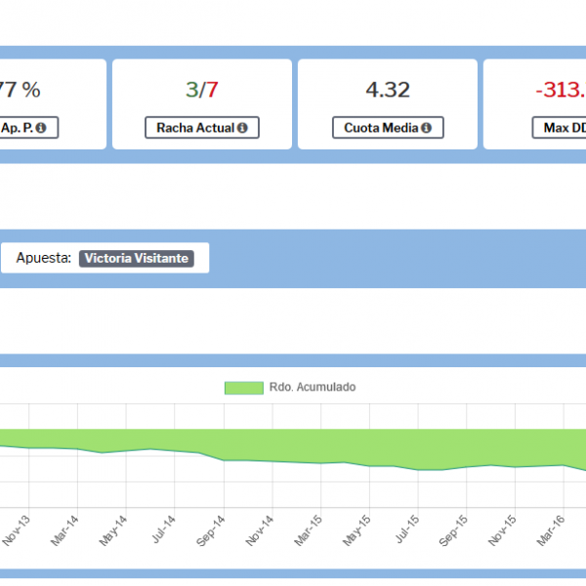
Task: Click the Jul-15 axis label
Action: click(x=407, y=529)
